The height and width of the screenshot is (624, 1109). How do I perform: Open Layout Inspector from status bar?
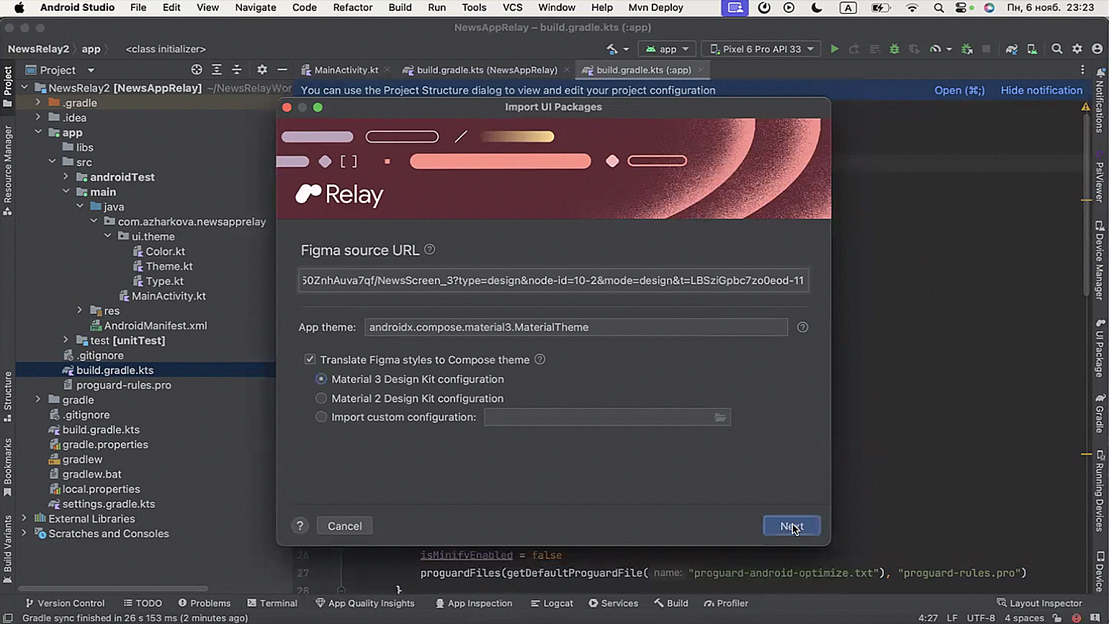[1039, 603]
